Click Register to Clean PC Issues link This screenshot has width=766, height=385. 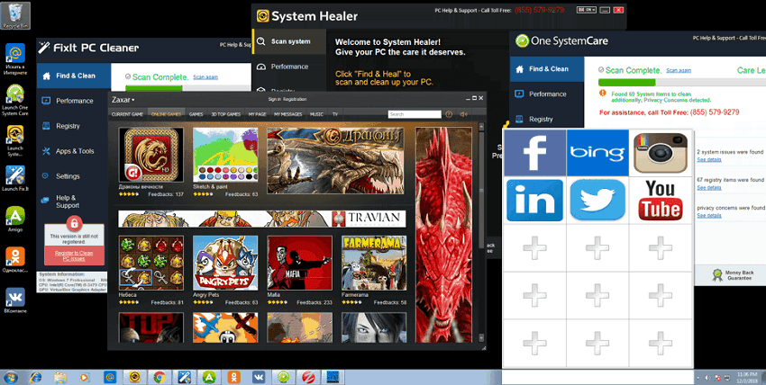(x=74, y=255)
